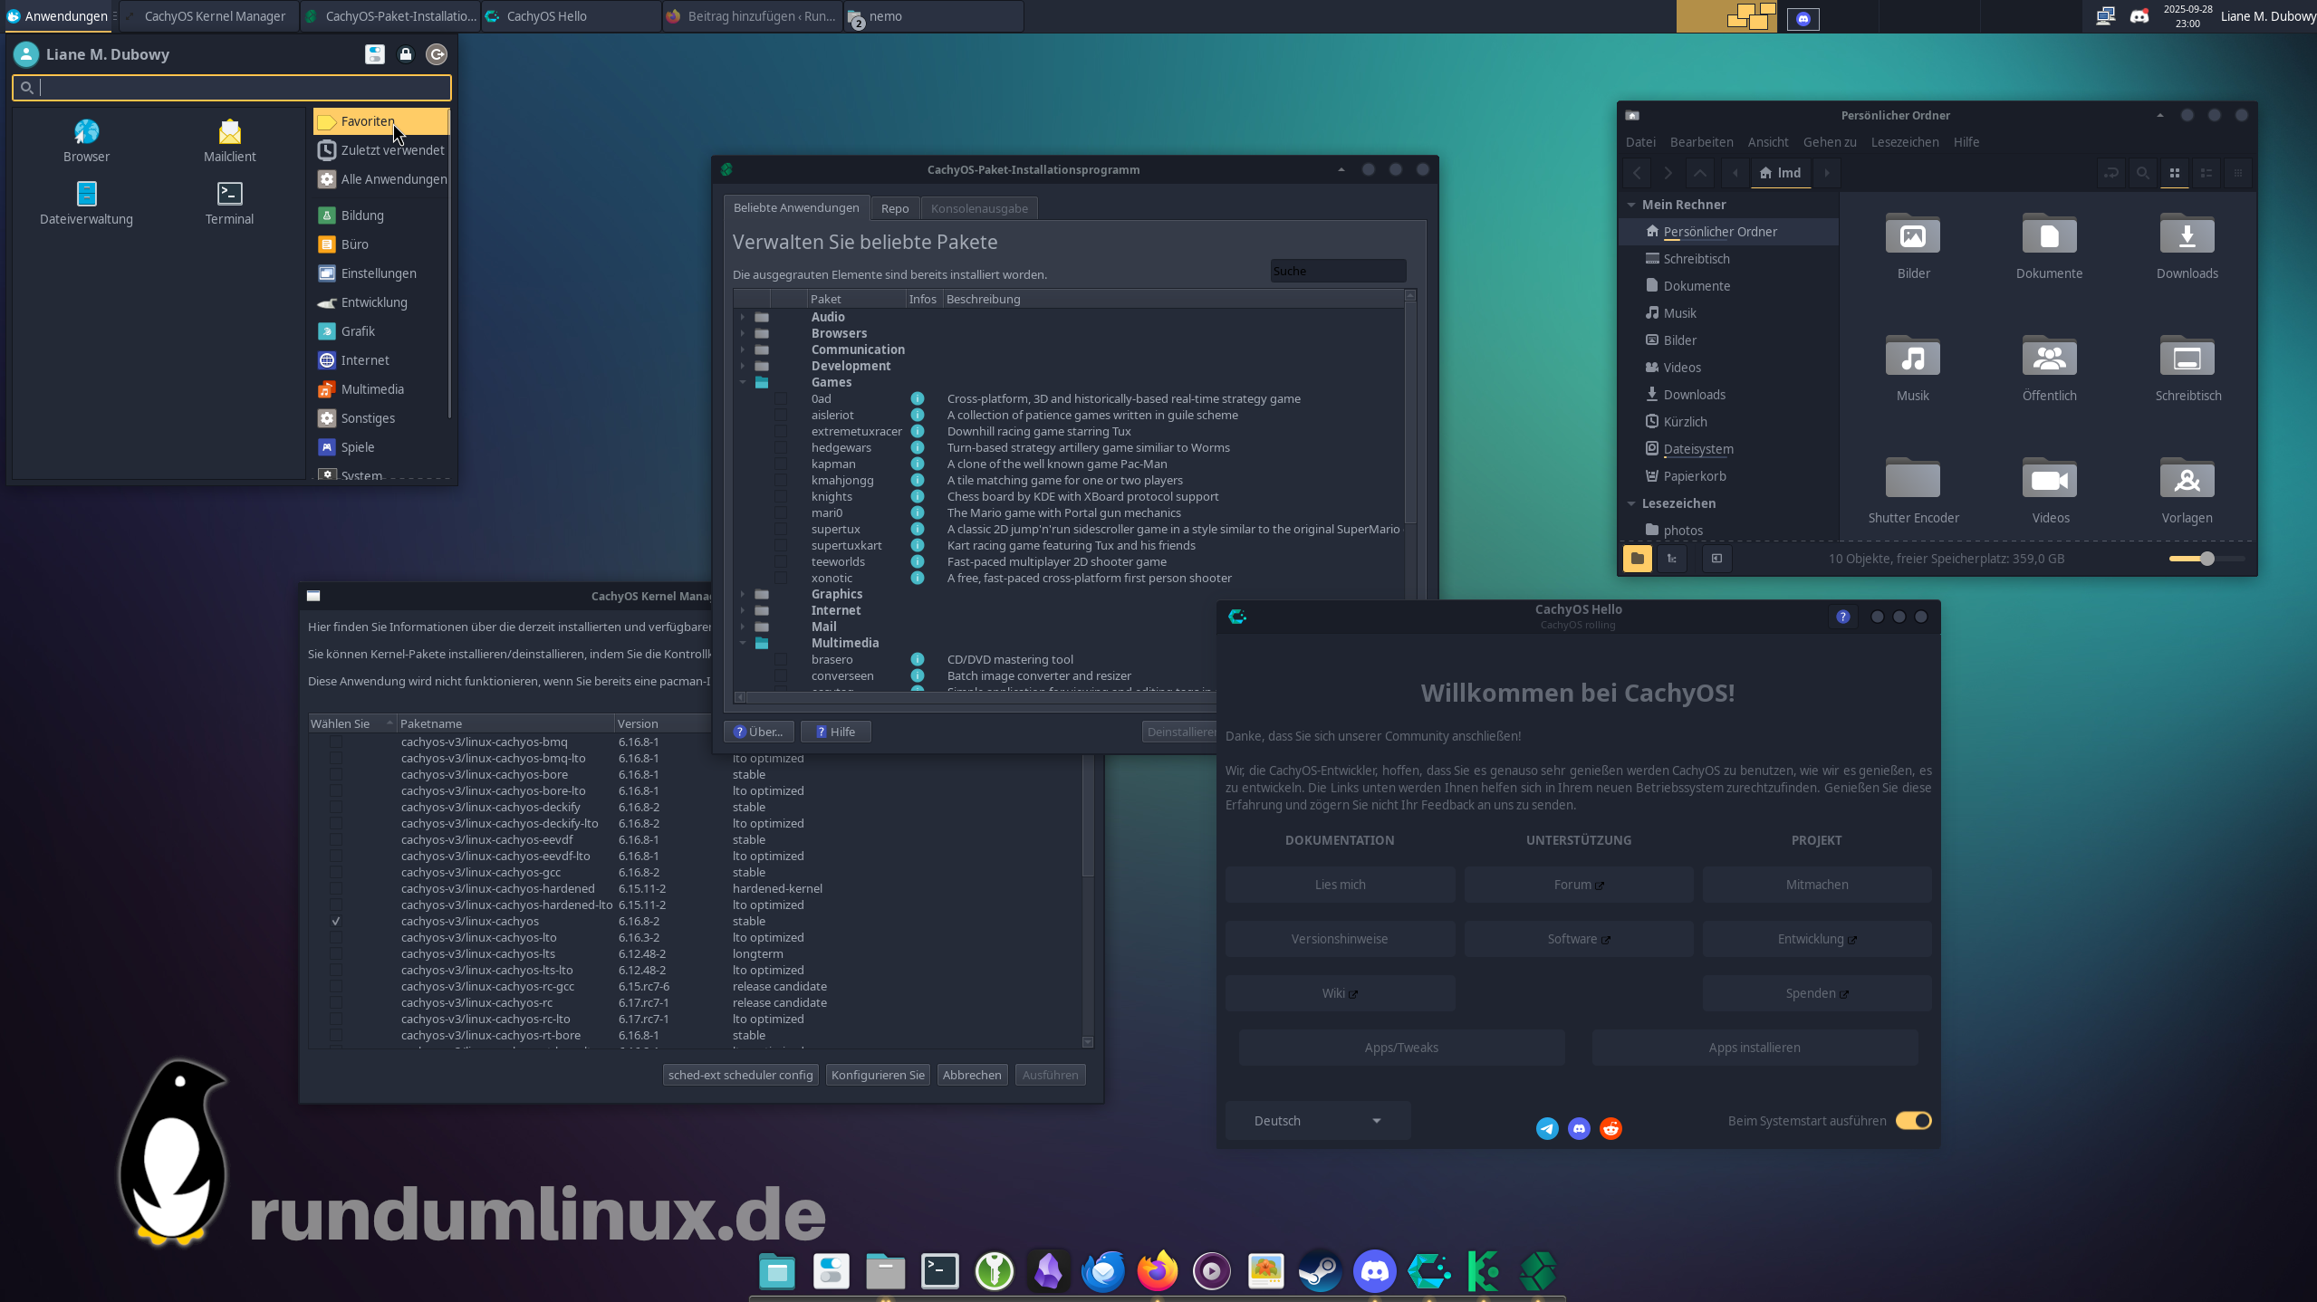Click the Reddit icon in CachyOS Hello
This screenshot has height=1302, width=2317.
(1610, 1128)
